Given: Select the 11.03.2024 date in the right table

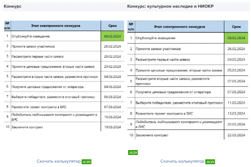Looking at the screenshot, I should [236, 102].
